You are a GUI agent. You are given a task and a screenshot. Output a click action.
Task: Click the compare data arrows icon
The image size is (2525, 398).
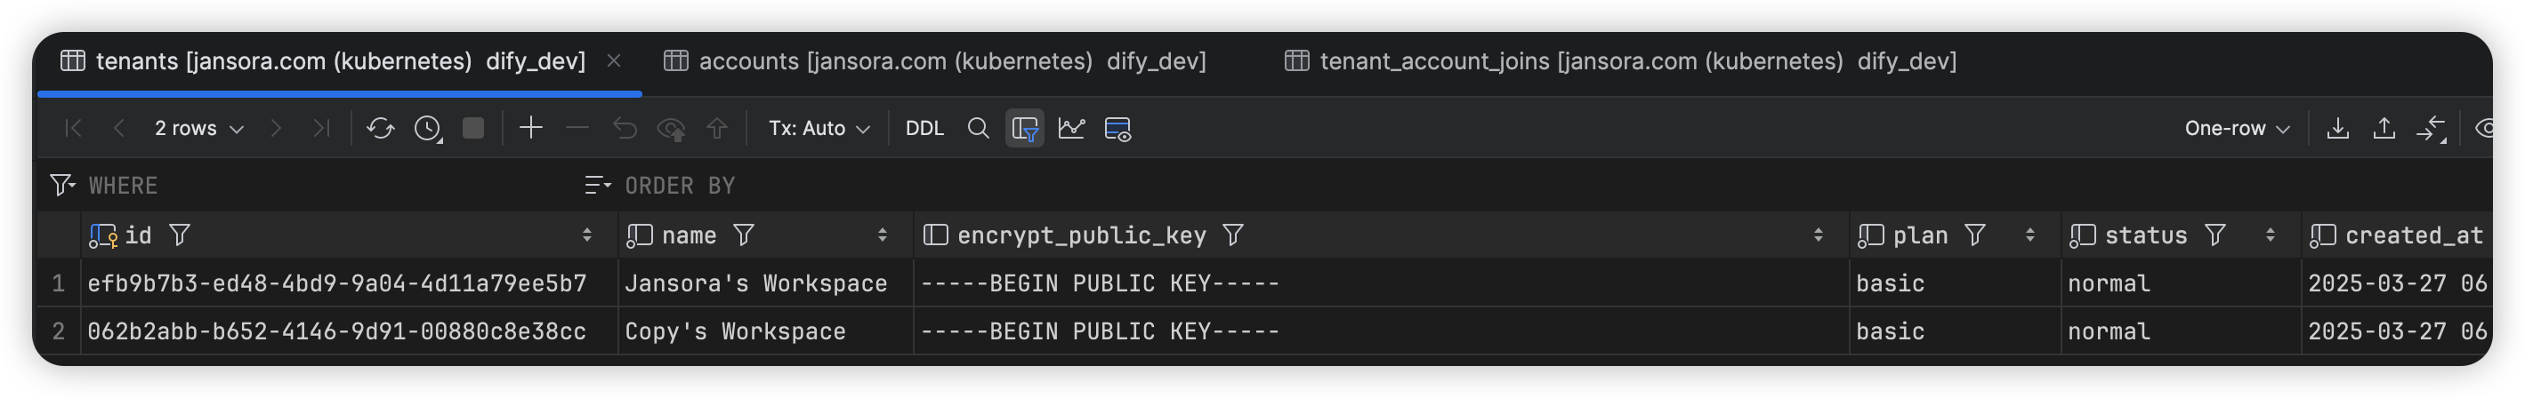point(2431,128)
